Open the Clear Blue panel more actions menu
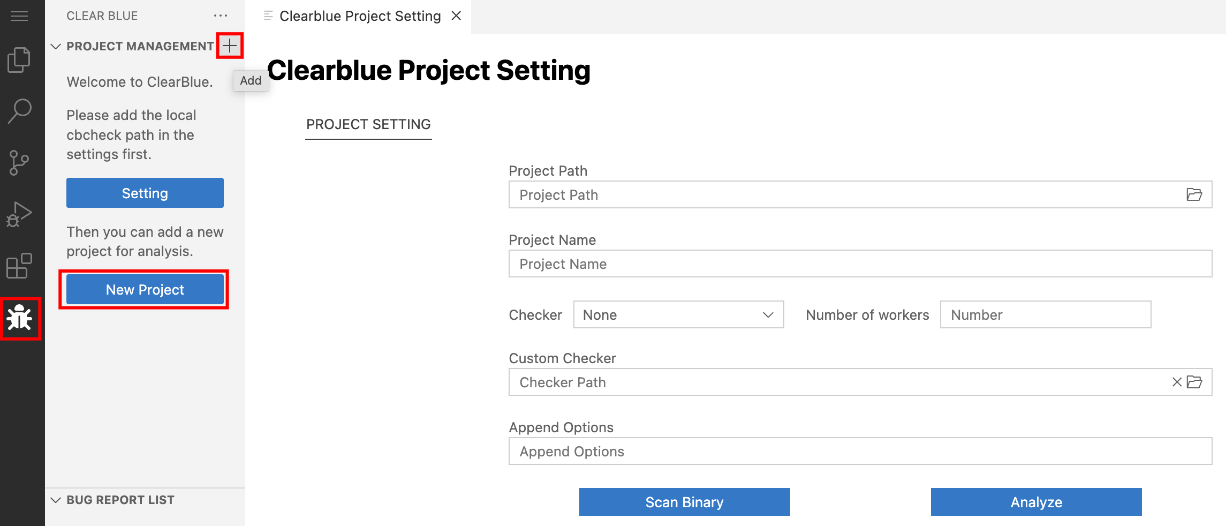The image size is (1226, 526). click(x=220, y=16)
